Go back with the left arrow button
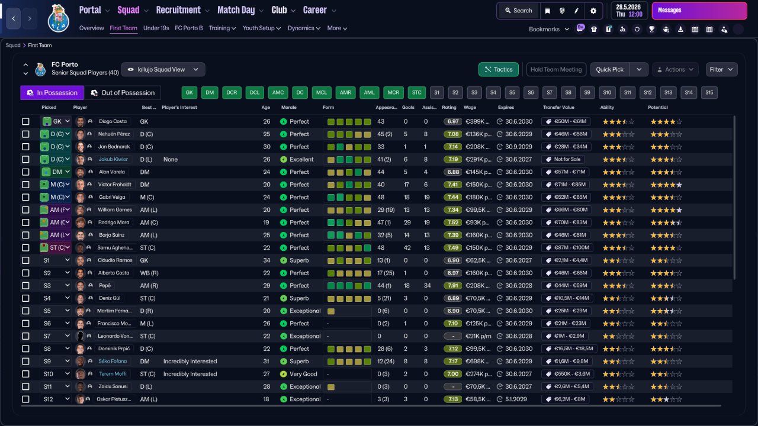The image size is (758, 426). 14,18
